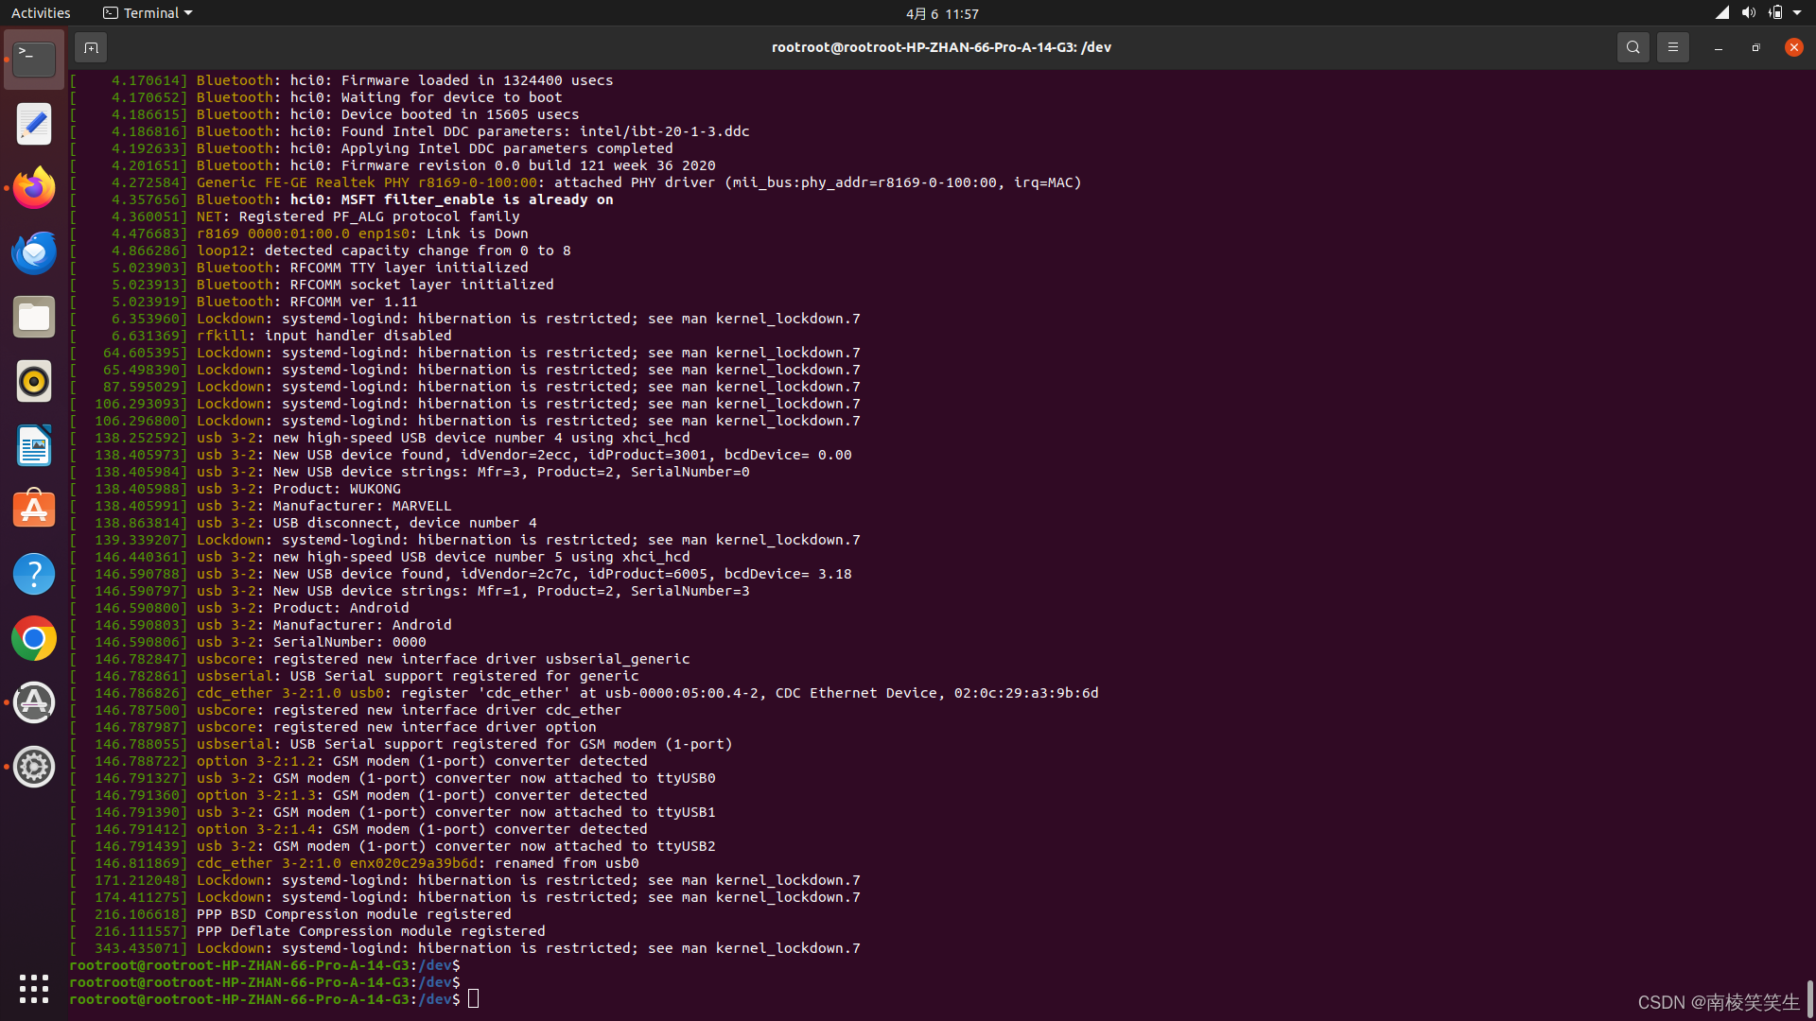Screen dimensions: 1816x1021
Task: Launch Firefox from the dock
Action: [34, 188]
